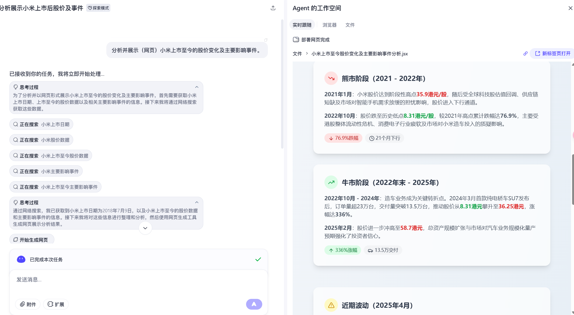Collapse the first 思考过程 panel

(197, 87)
